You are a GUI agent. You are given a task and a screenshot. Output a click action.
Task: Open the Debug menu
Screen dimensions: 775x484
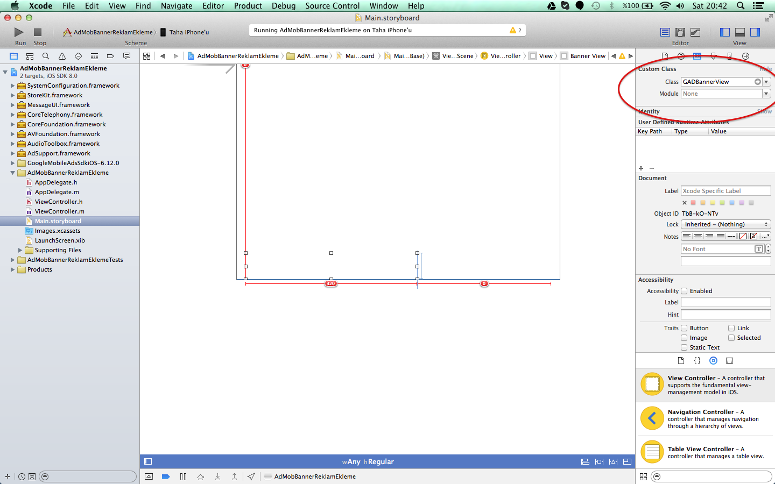tap(284, 6)
